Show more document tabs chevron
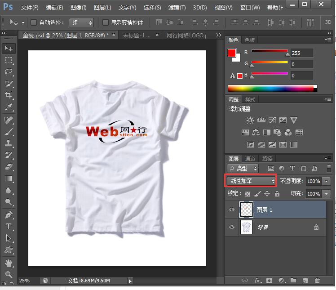 tap(219, 35)
